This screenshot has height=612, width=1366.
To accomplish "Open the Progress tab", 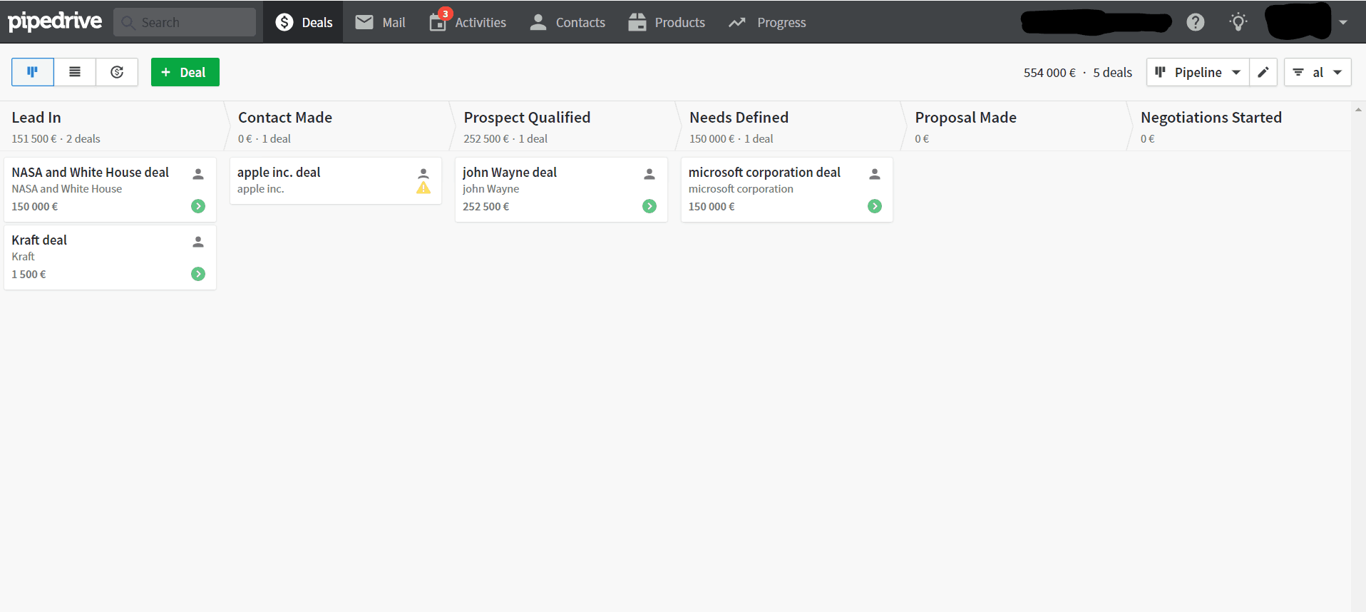I will (767, 22).
